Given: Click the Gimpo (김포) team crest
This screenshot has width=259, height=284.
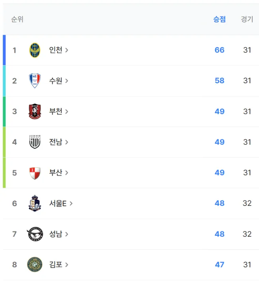Looking at the screenshot, I should coord(35,265).
